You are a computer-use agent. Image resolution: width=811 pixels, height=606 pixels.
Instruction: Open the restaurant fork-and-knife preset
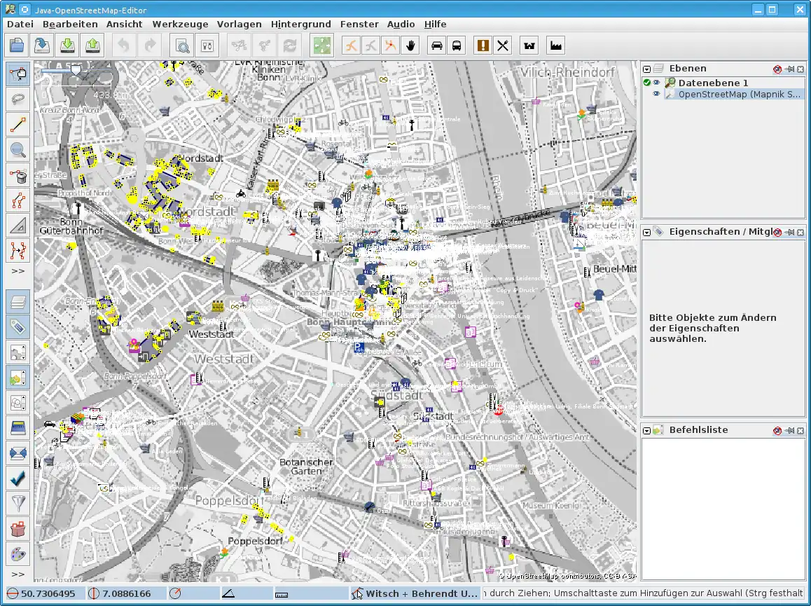coord(503,46)
